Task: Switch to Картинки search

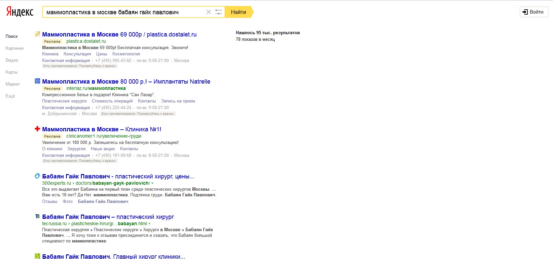Action: pyautogui.click(x=15, y=48)
